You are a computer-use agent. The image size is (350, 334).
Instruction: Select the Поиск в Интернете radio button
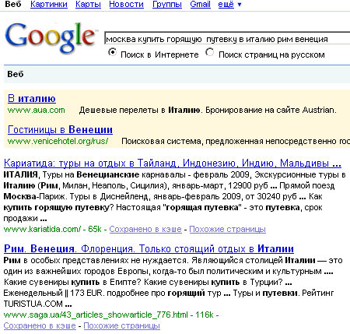112,52
